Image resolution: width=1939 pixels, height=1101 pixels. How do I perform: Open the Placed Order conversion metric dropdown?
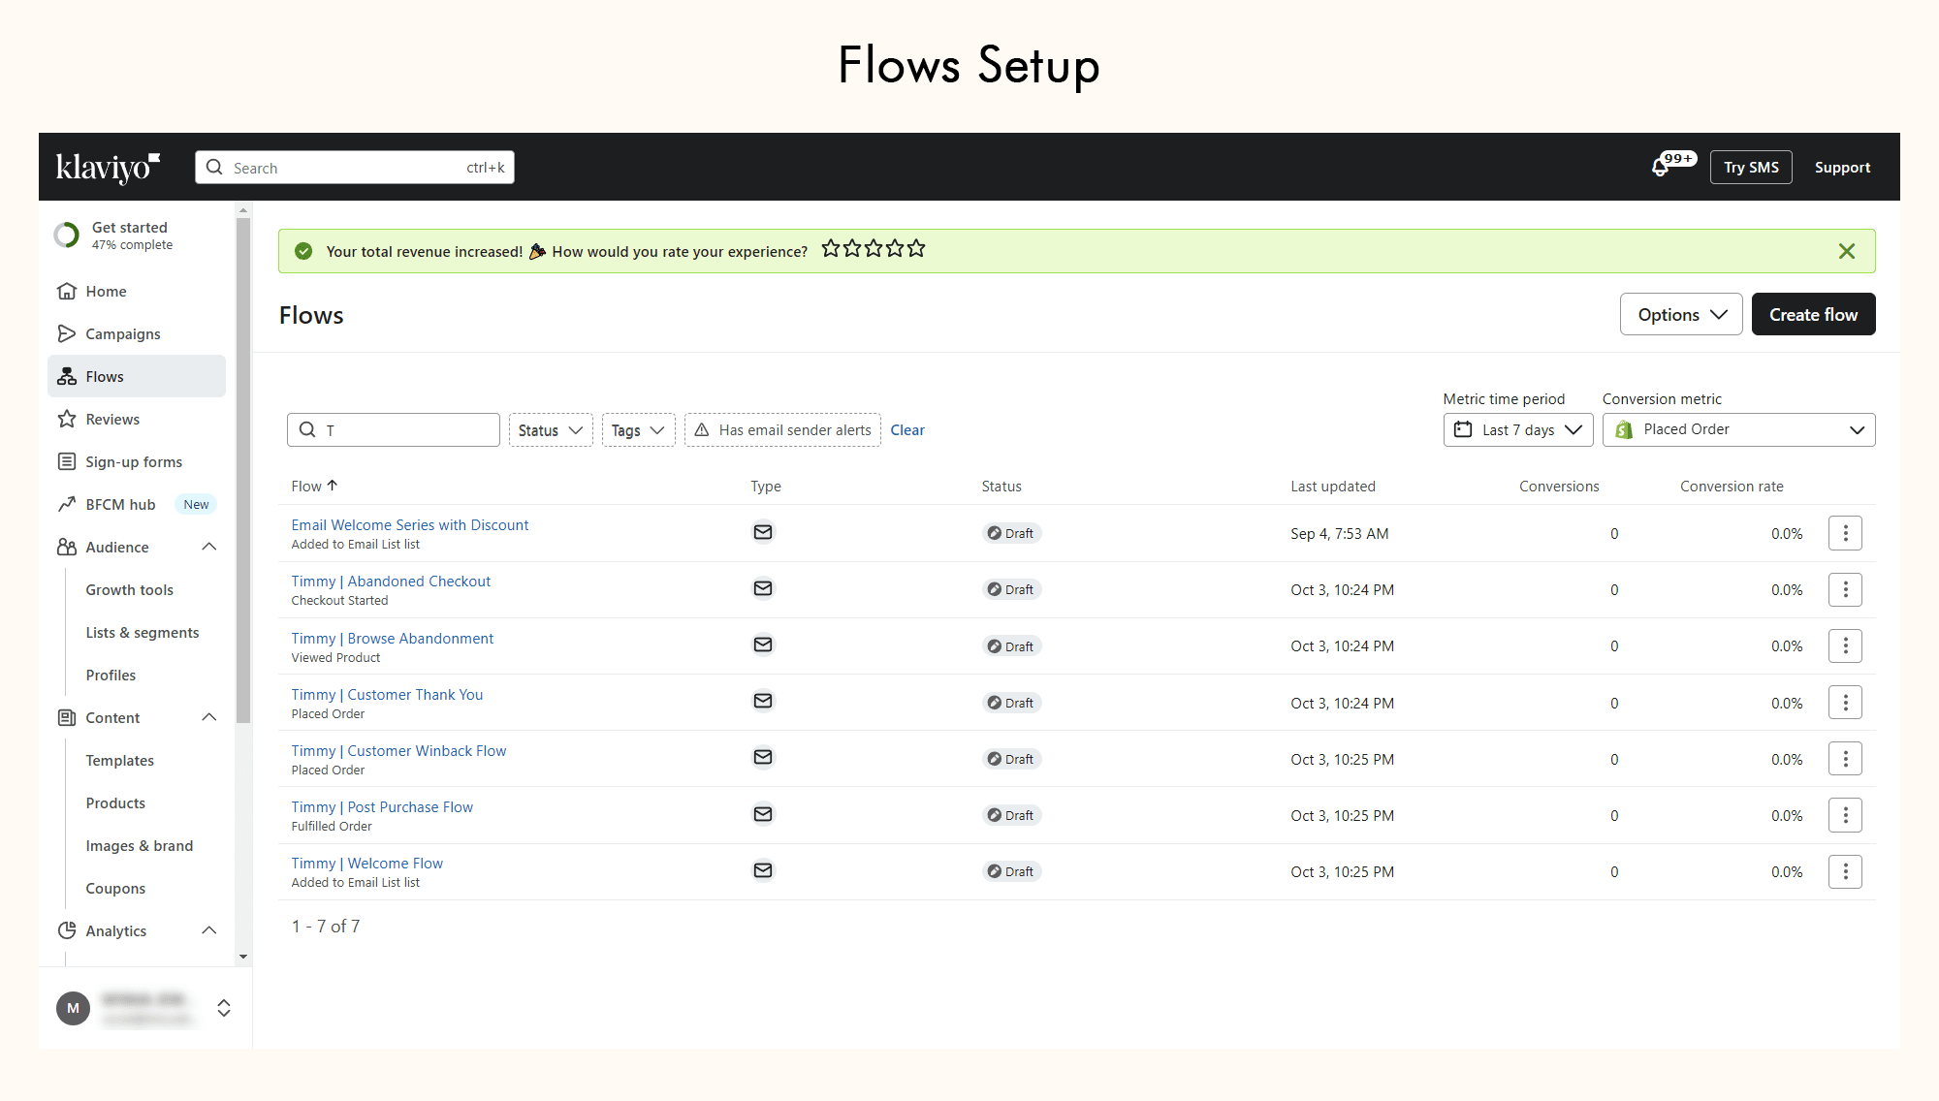click(x=1737, y=430)
